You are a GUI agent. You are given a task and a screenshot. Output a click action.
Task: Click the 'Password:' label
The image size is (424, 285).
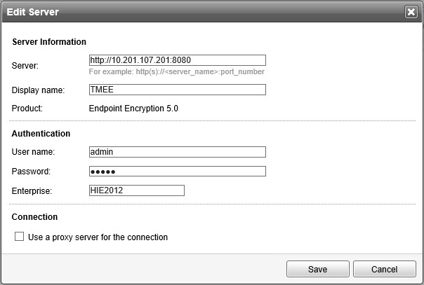[x=32, y=172]
